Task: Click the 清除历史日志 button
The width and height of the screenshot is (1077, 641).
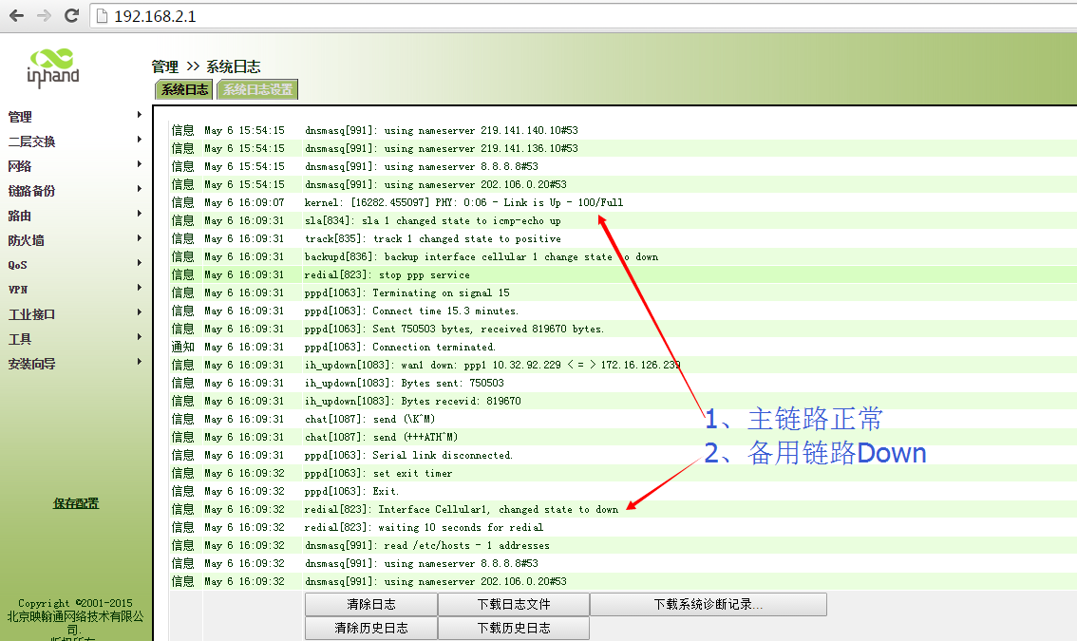Action: [x=370, y=628]
